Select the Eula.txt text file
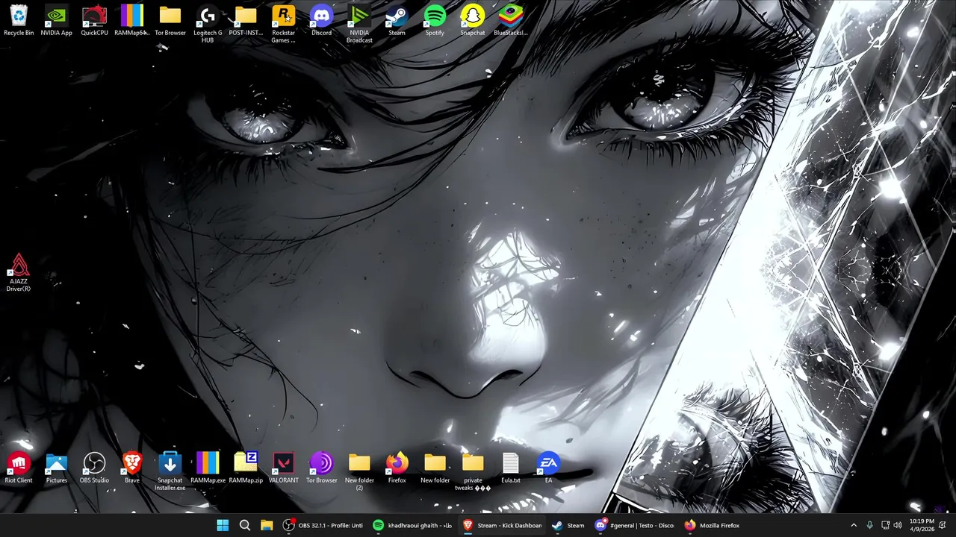The width and height of the screenshot is (956, 537). coord(511,468)
